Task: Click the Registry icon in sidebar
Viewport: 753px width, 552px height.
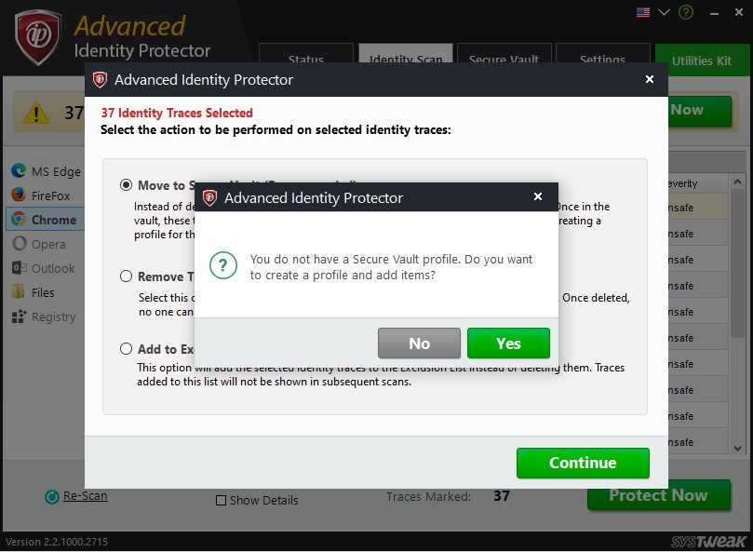Action: [x=18, y=316]
